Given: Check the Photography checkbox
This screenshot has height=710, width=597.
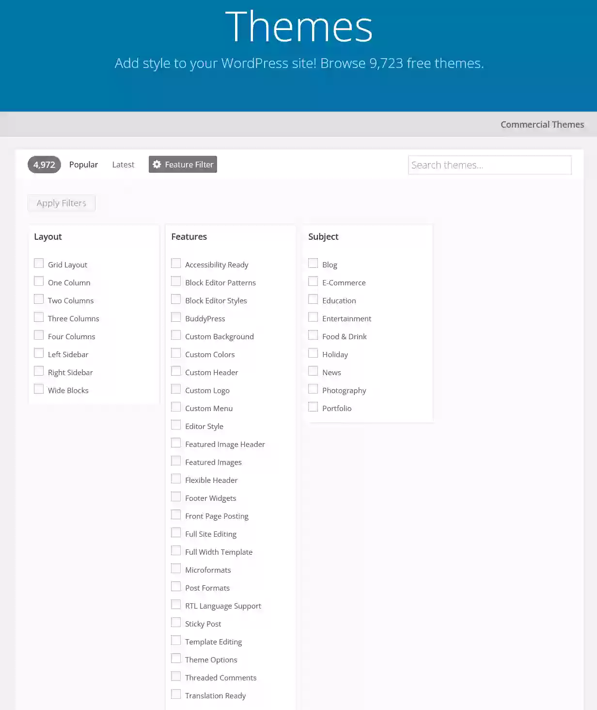Looking at the screenshot, I should point(313,389).
